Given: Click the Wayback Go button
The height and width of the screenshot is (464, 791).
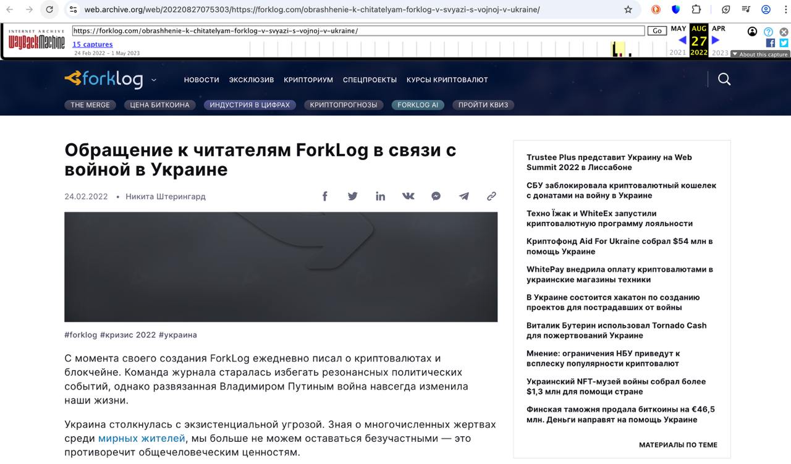Looking at the screenshot, I should coord(656,31).
